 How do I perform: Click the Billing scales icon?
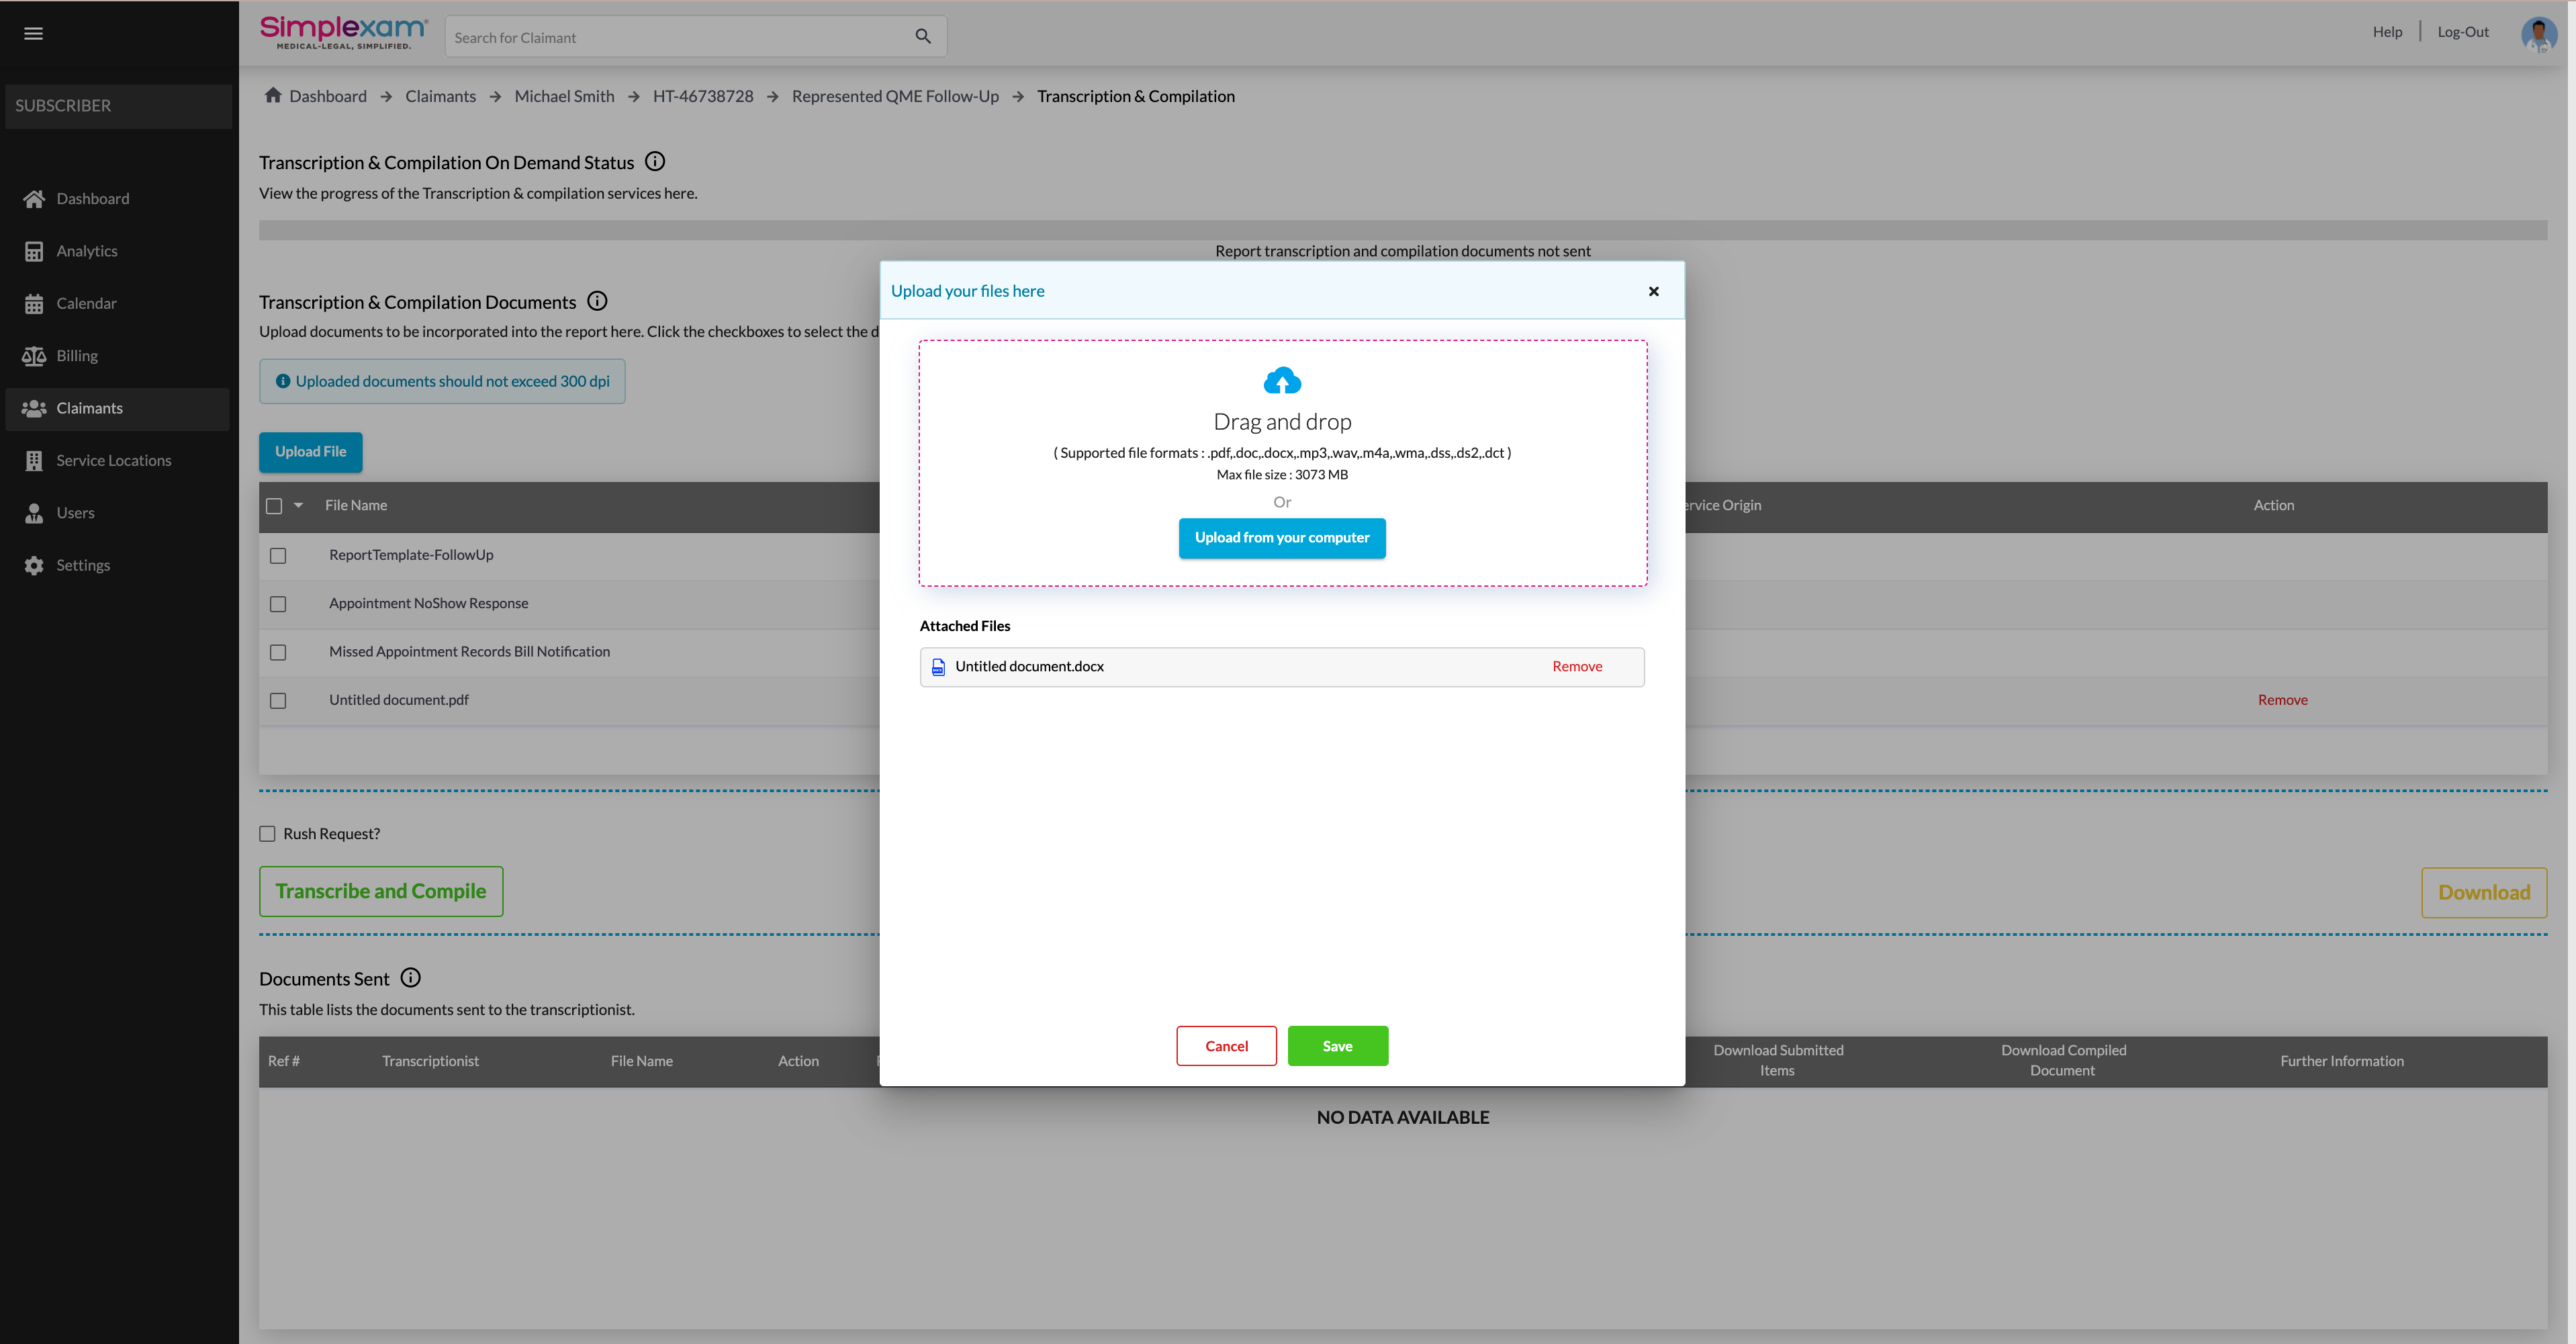click(x=34, y=356)
